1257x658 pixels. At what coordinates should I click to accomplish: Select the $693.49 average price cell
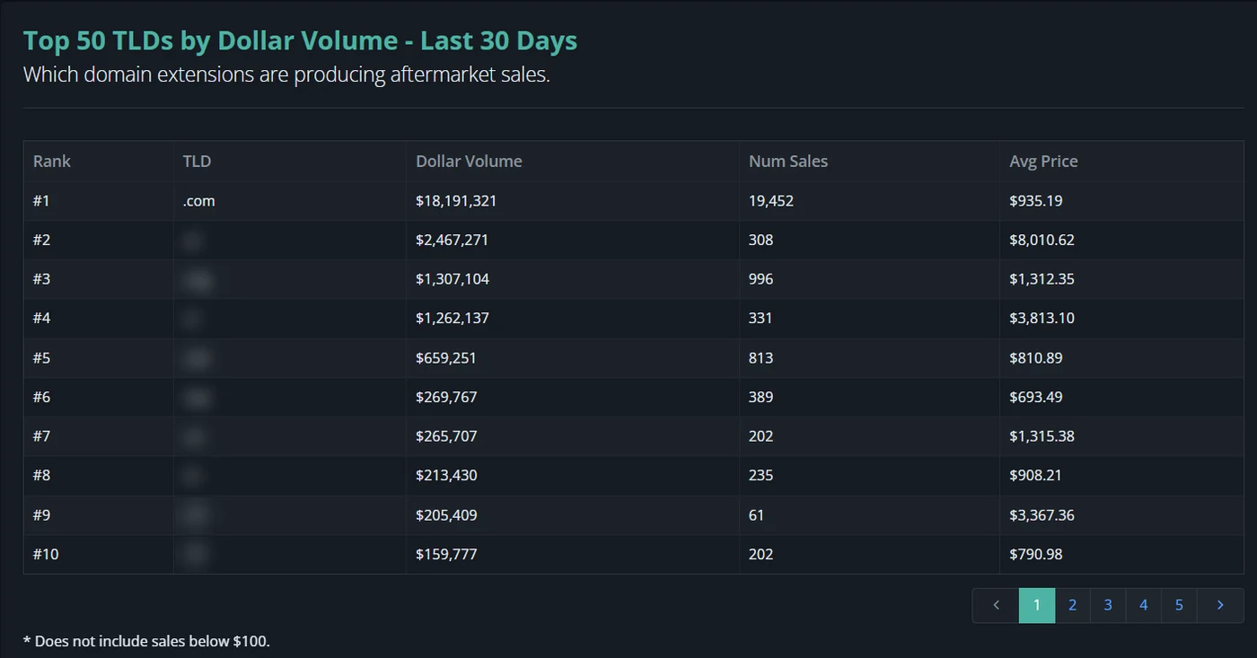1121,397
